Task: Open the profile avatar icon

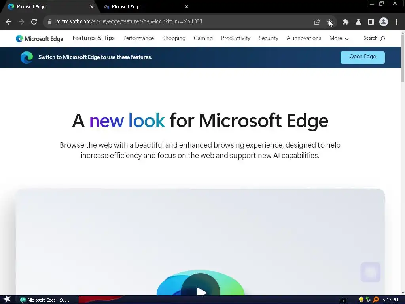Action: (384, 22)
